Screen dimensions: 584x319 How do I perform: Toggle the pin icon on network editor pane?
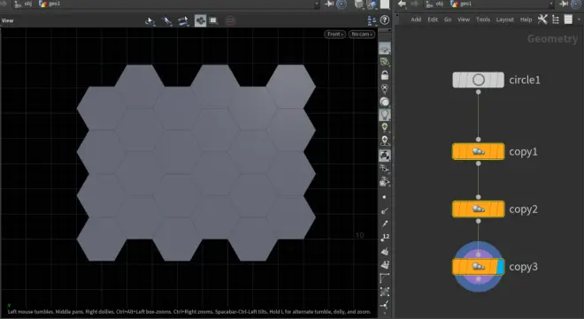(564, 4)
